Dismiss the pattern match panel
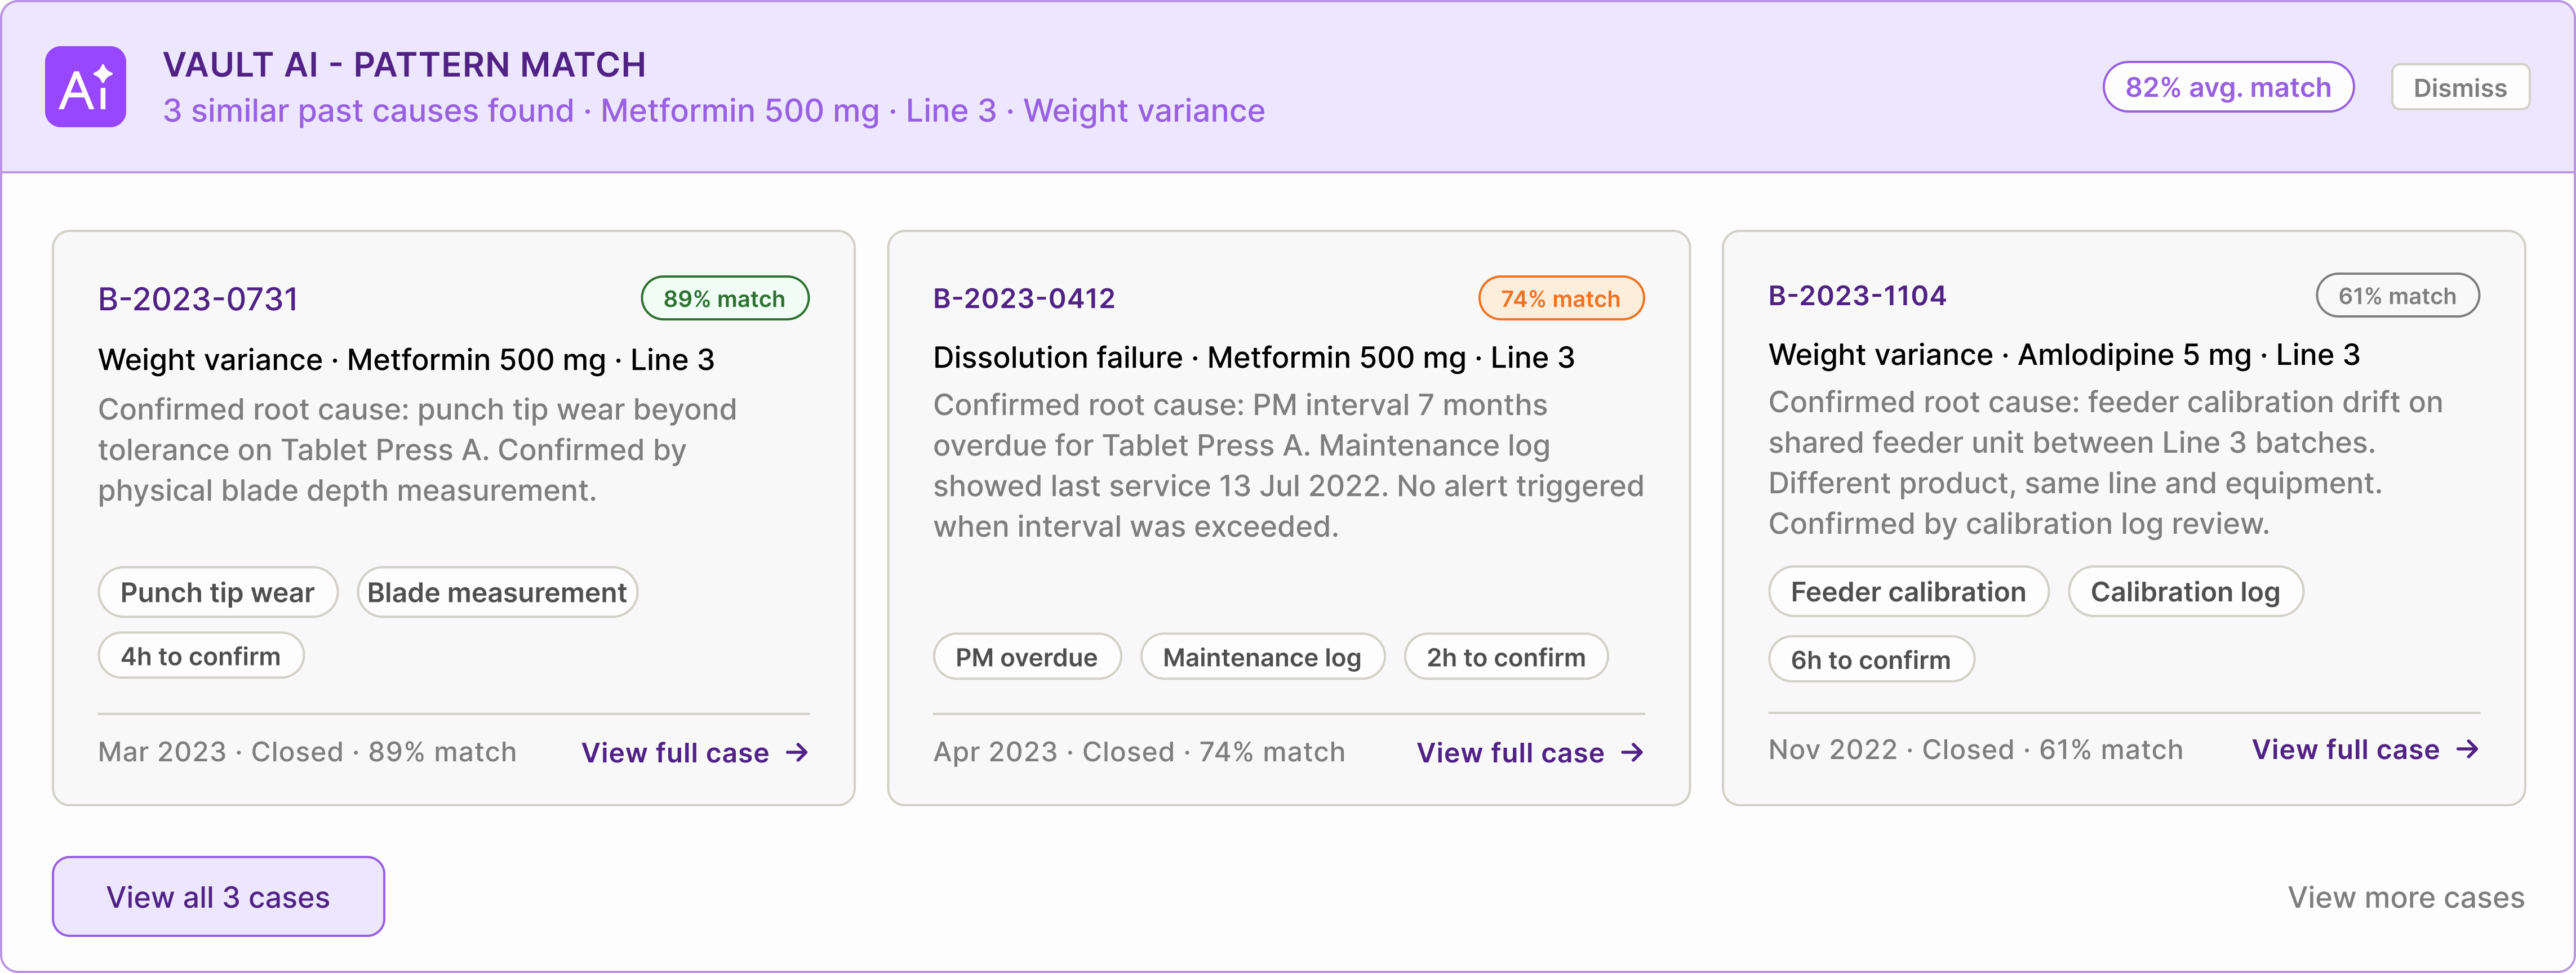2576x973 pixels. click(2459, 88)
